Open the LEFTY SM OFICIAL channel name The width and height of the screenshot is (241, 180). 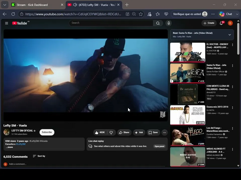pos(22,130)
